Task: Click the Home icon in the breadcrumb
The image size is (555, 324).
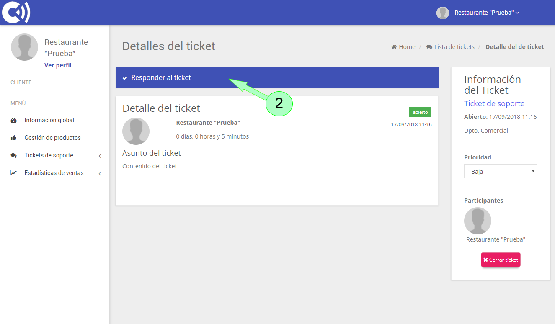Action: click(x=393, y=46)
